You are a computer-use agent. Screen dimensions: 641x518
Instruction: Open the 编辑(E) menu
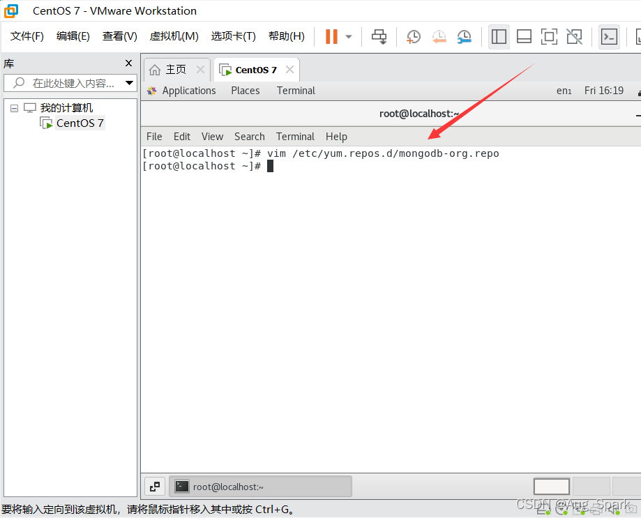(73, 36)
